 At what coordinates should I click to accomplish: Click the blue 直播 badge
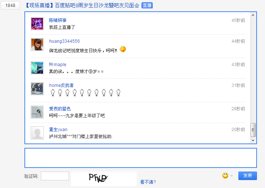[x=147, y=5]
